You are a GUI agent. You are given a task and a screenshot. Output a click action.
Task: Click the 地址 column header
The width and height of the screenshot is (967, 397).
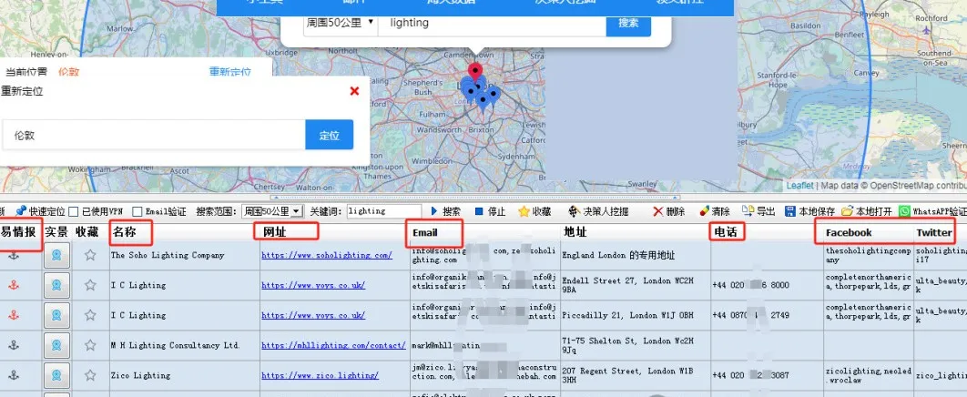[x=575, y=232]
